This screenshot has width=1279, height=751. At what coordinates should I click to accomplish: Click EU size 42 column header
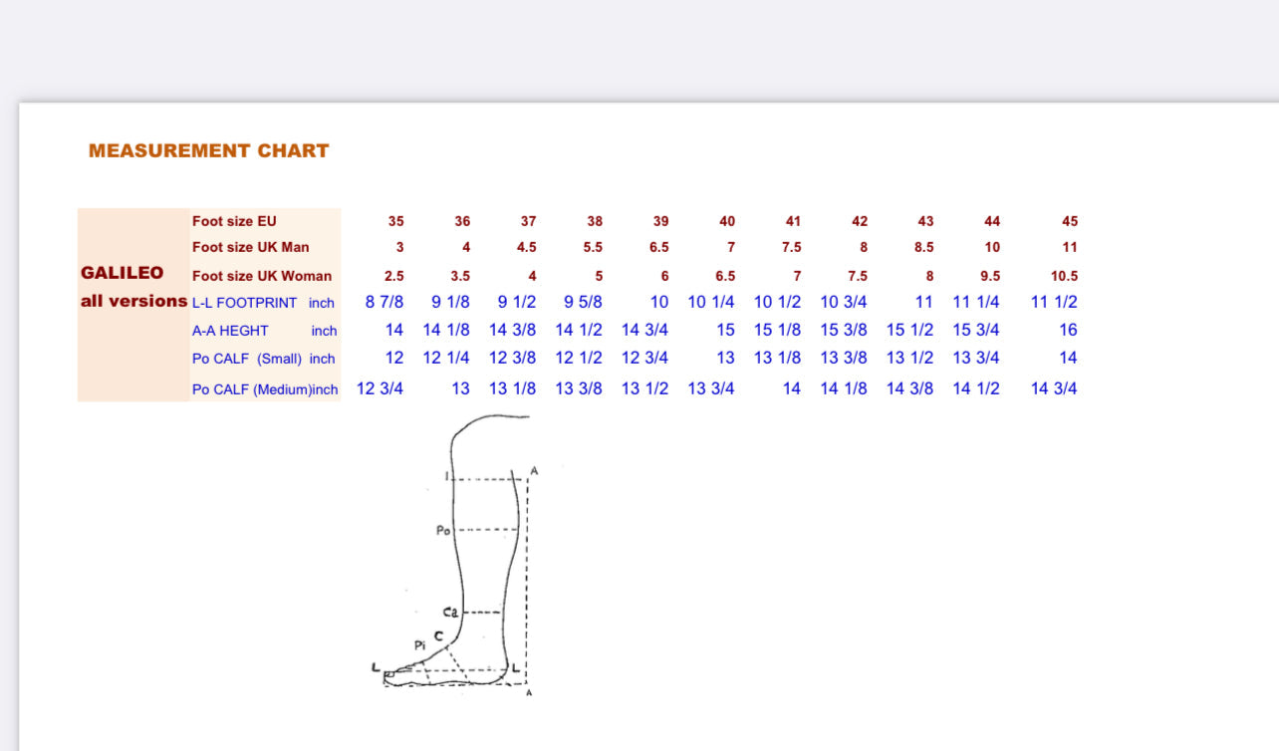click(x=860, y=221)
